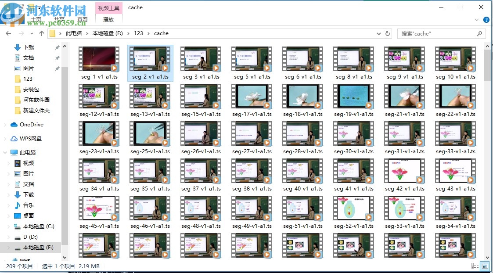
Task: Select the seg-19-v1-a1.ts video thumbnail
Action: (x=354, y=96)
